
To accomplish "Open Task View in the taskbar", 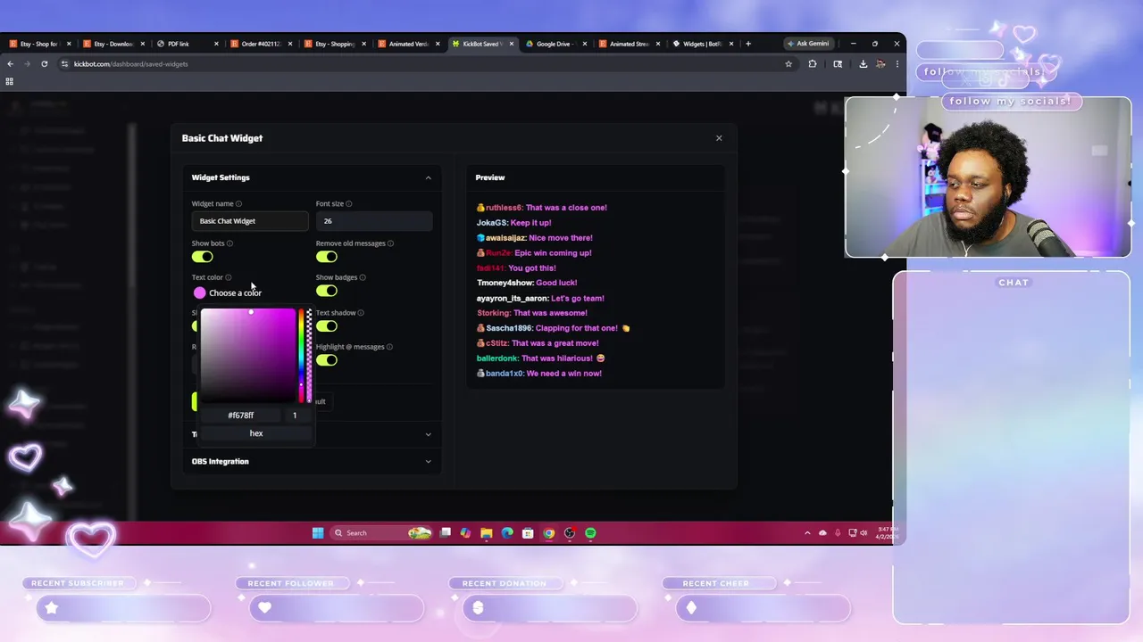I will coord(445,533).
